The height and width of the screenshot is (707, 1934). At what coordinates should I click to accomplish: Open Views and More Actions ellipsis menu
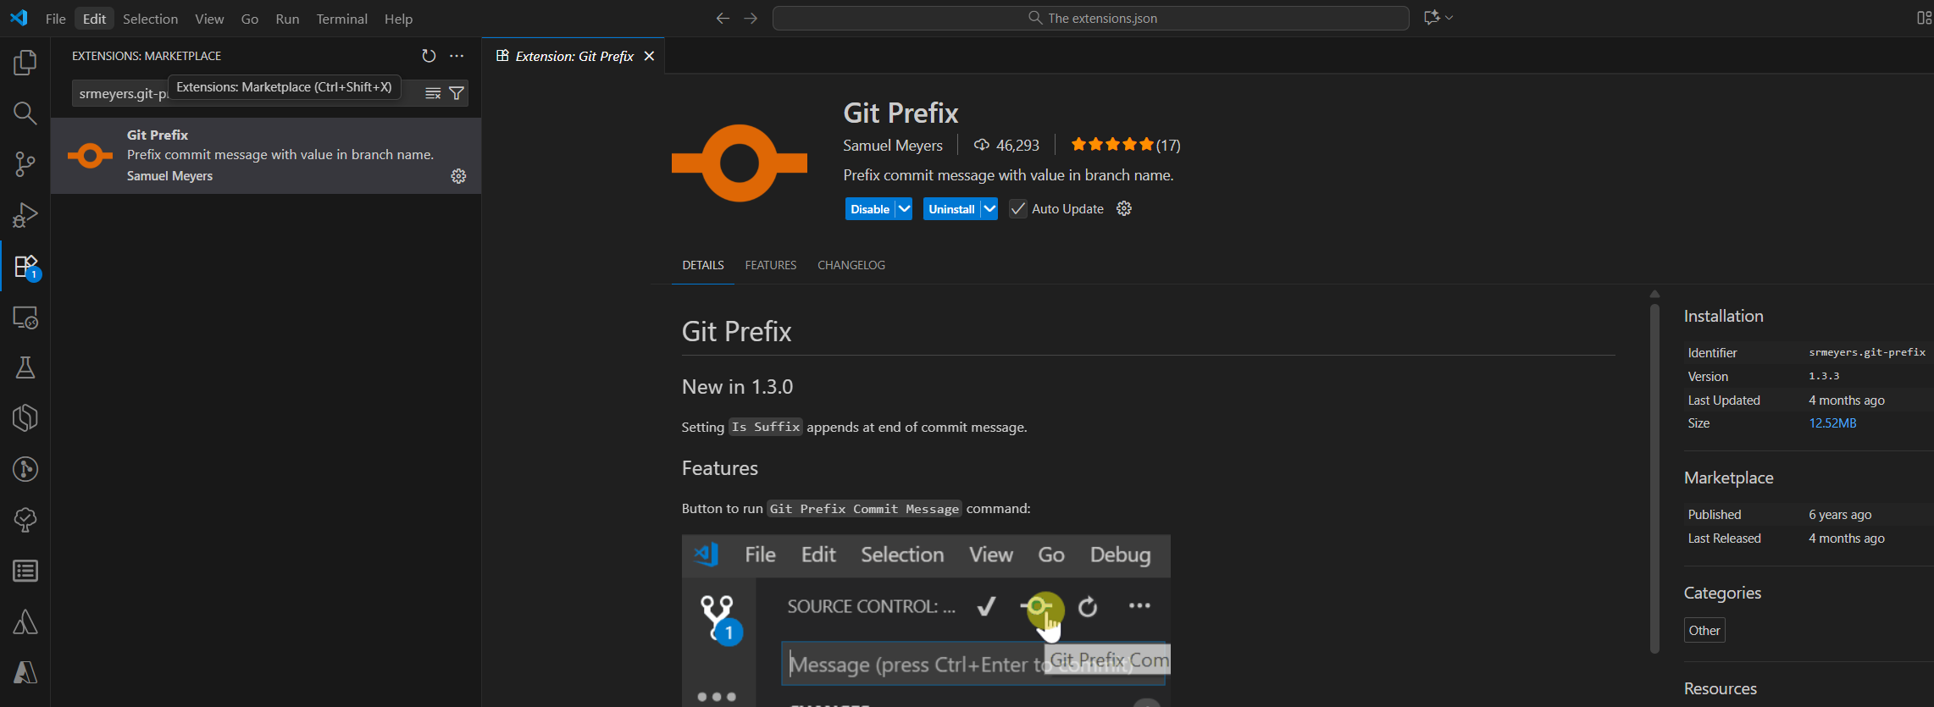click(x=457, y=56)
